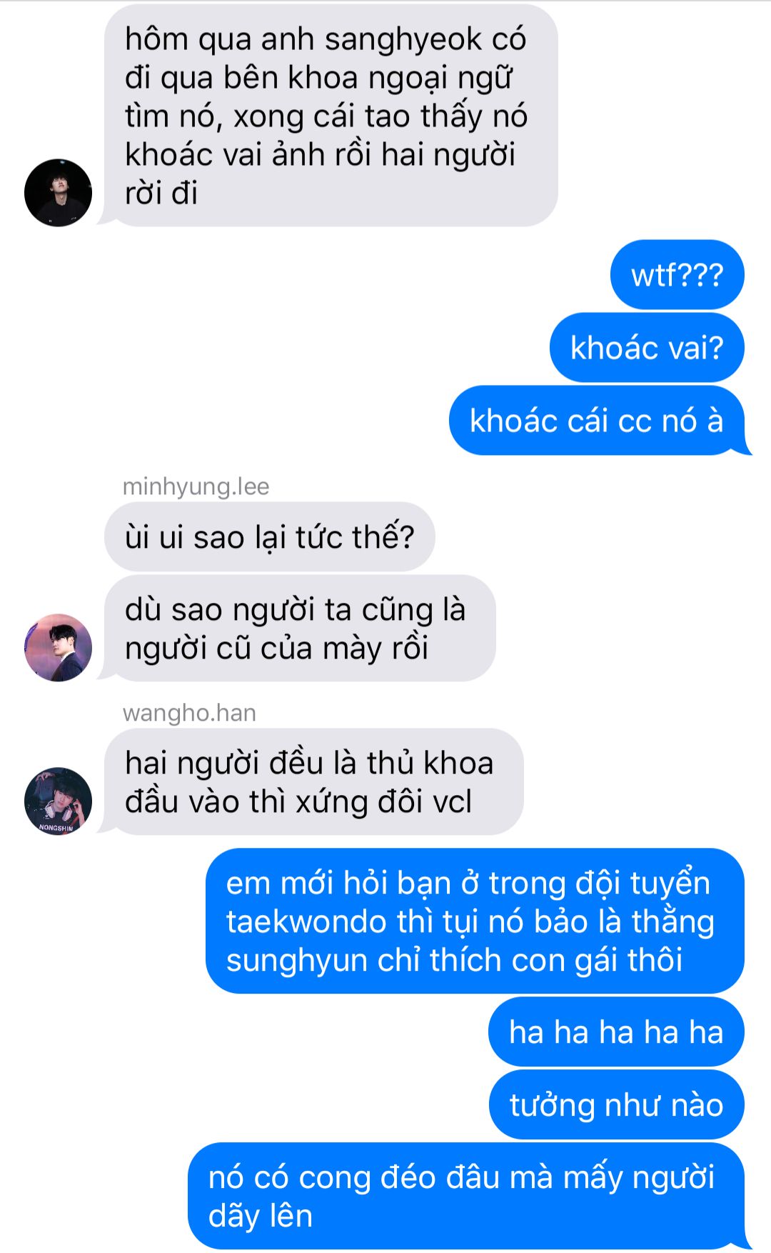
Task: Tap the "khoác cái cc nó à" bubble
Action: pyautogui.click(x=597, y=421)
